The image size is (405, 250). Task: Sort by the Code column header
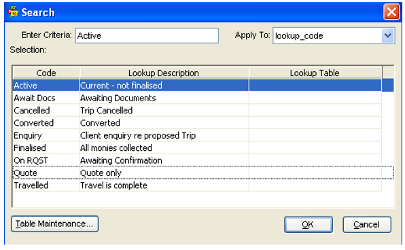(46, 73)
